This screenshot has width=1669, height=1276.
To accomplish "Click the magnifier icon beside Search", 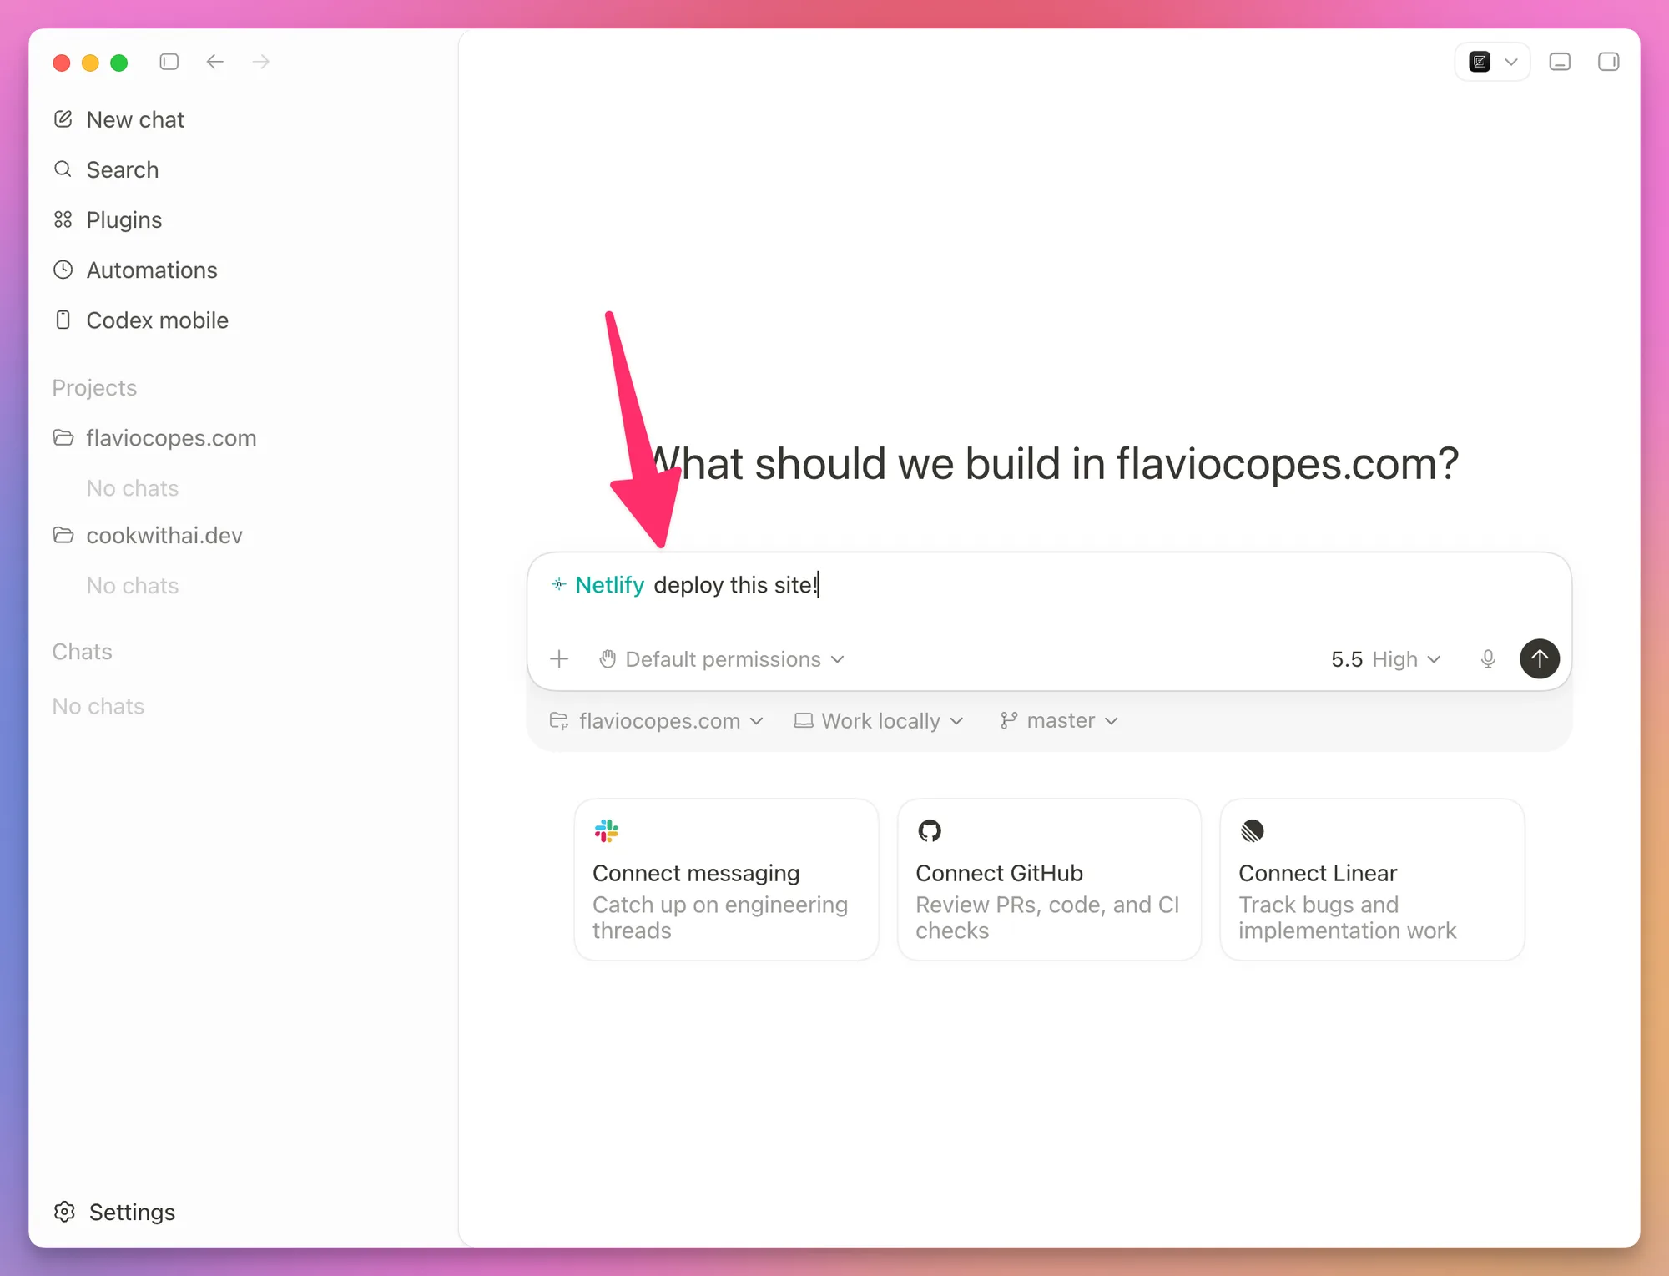I will coord(63,169).
